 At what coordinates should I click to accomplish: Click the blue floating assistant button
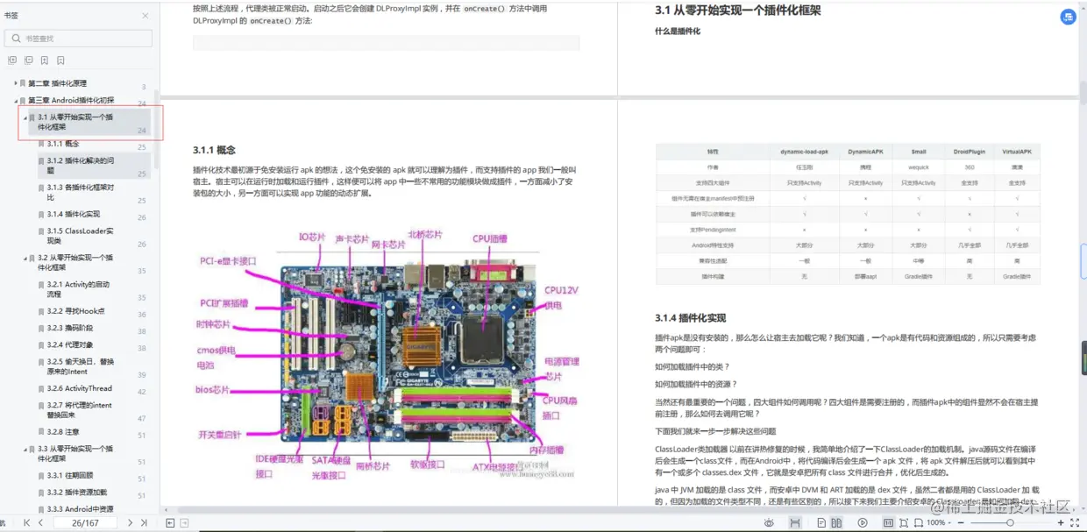point(1068,18)
